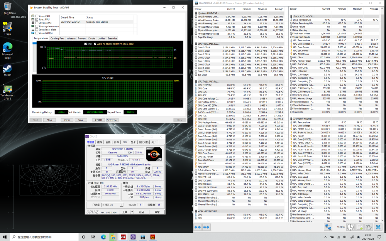
Task: Switch to the Cooling Fans tab
Action: [58, 39]
